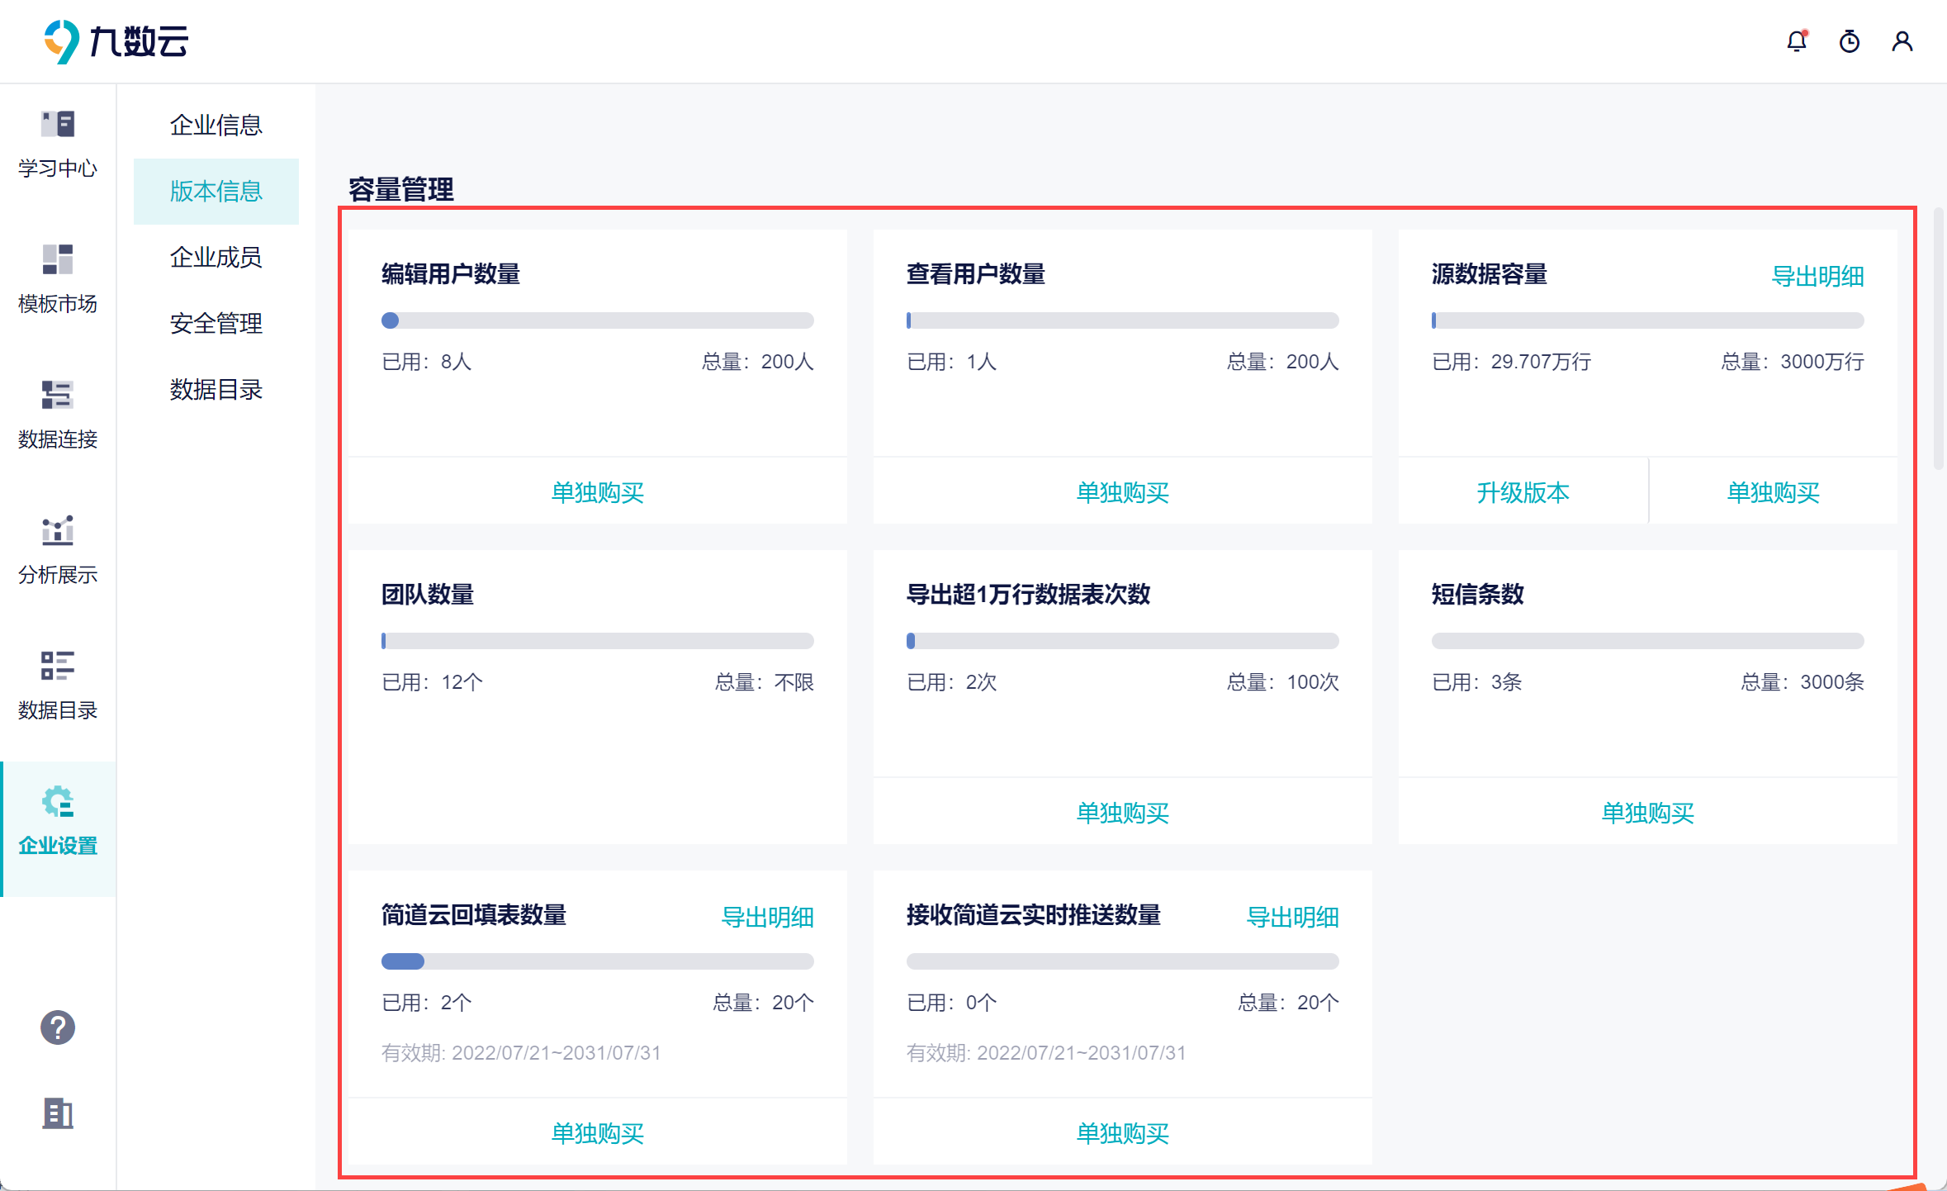Select 安全管理 menu item

216,323
